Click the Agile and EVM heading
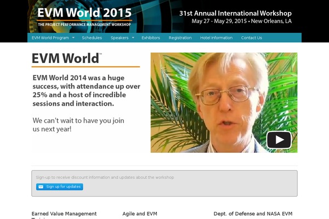 140,214
